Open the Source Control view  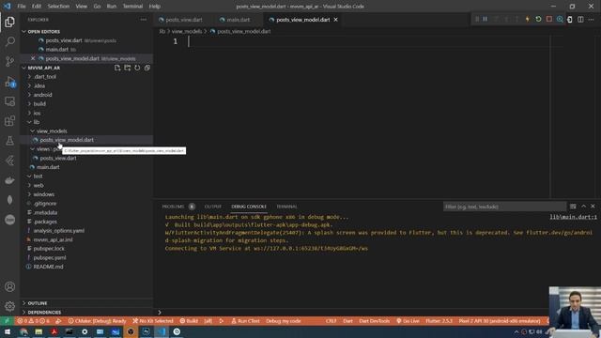[x=9, y=61]
